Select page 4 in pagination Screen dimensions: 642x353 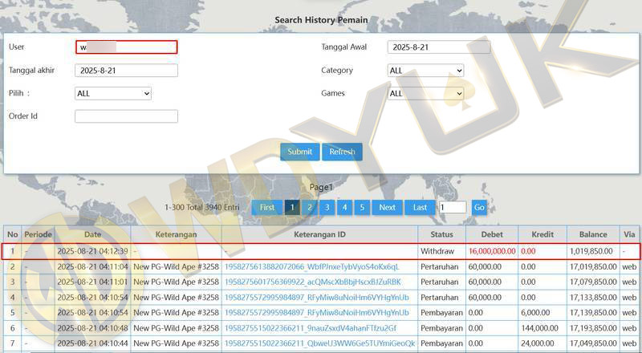345,207
